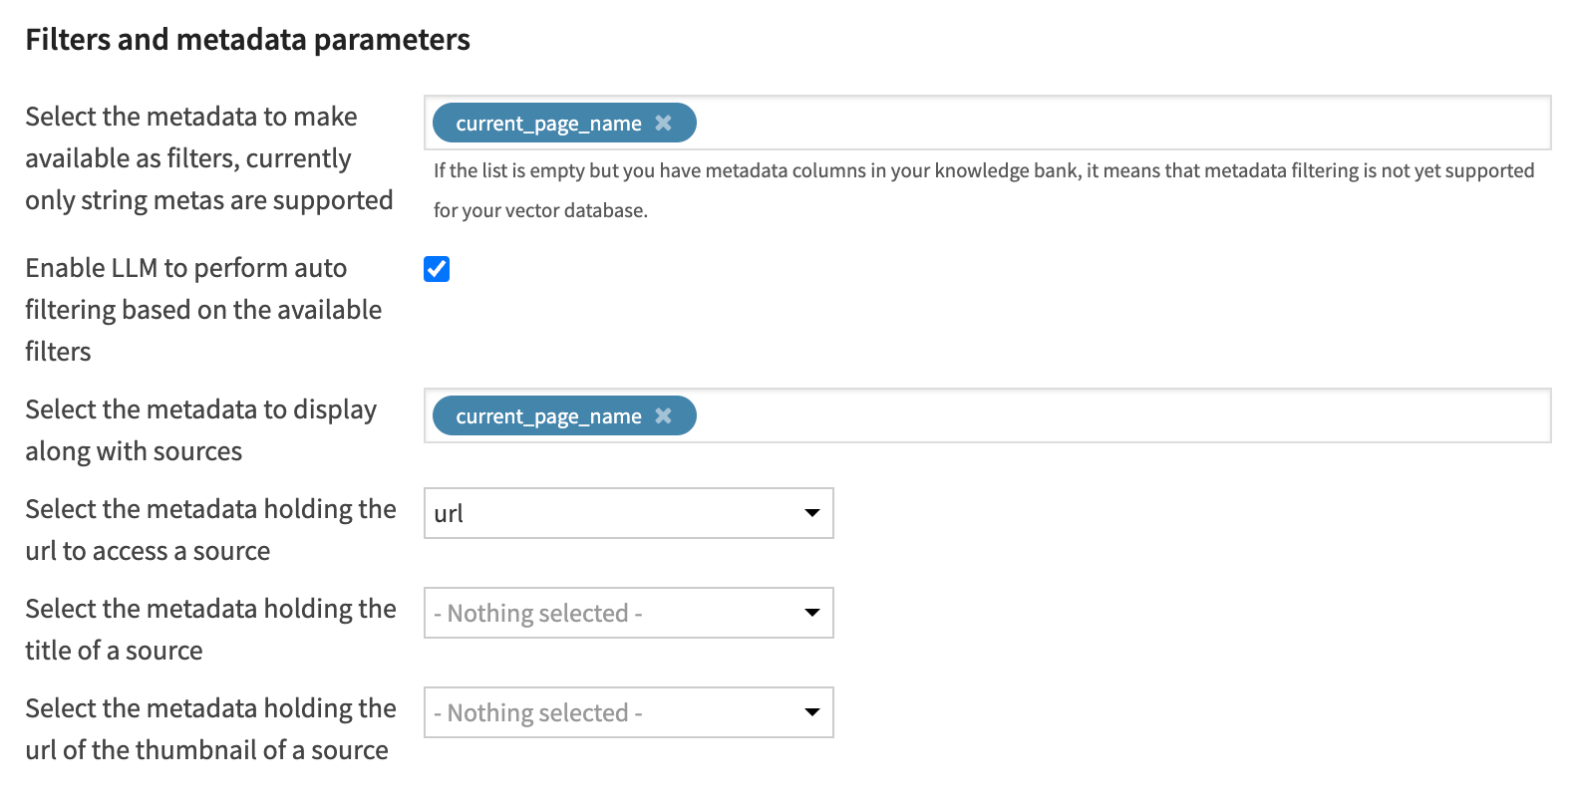Select current_page_name tag text in filters field
Screen dimensions: 1573x809
click(x=548, y=124)
